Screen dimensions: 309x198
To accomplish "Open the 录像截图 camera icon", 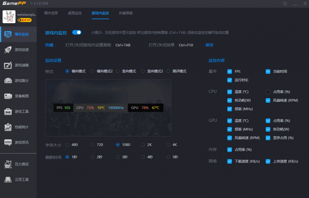I will pos(8,96).
